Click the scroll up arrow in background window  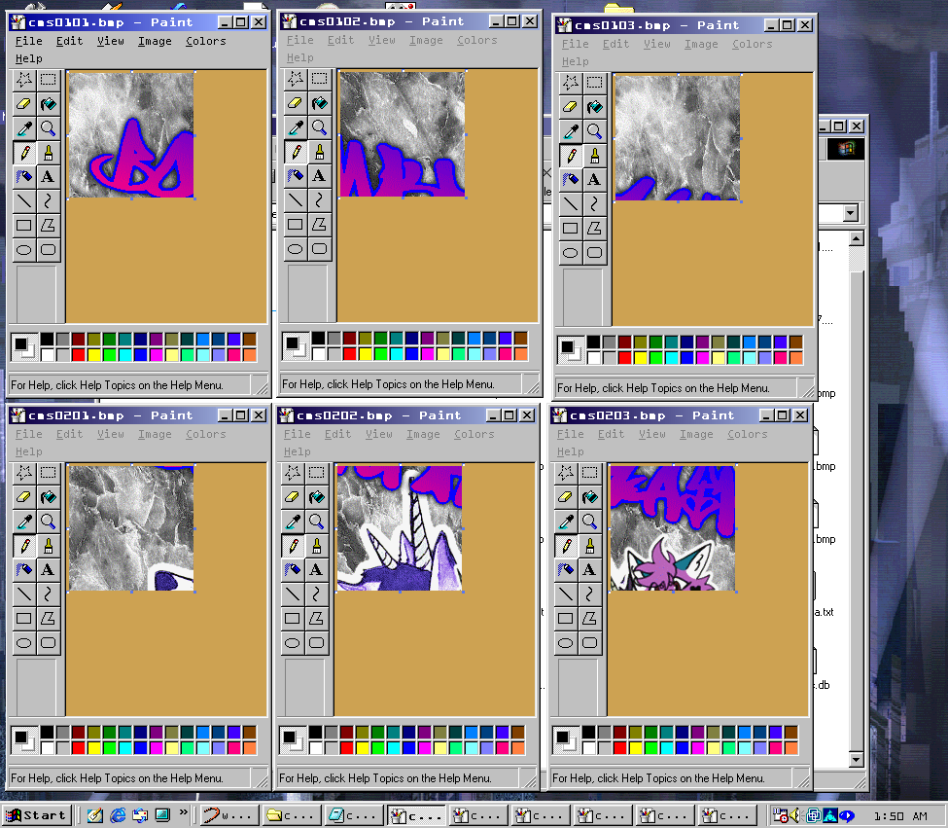pyautogui.click(x=856, y=239)
